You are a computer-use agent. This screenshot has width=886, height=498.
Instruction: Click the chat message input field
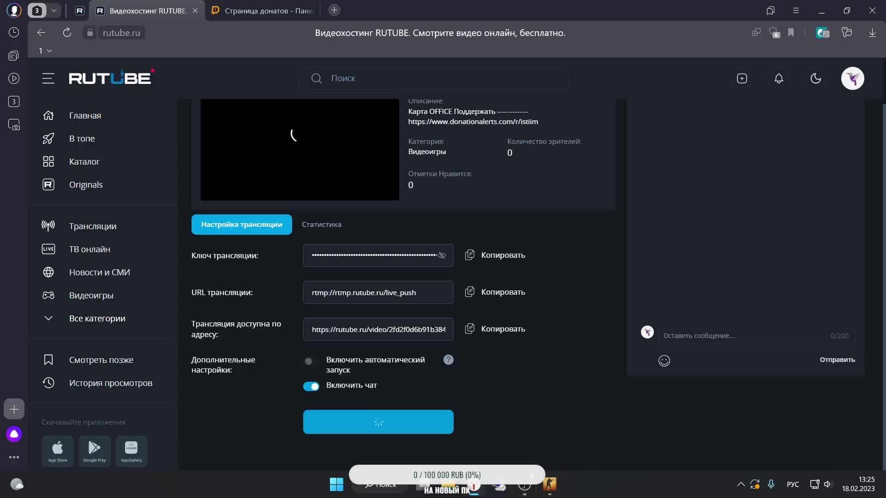(x=743, y=336)
